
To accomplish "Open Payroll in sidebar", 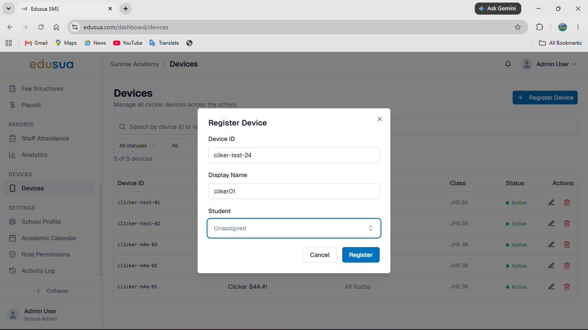I will point(50,105).
